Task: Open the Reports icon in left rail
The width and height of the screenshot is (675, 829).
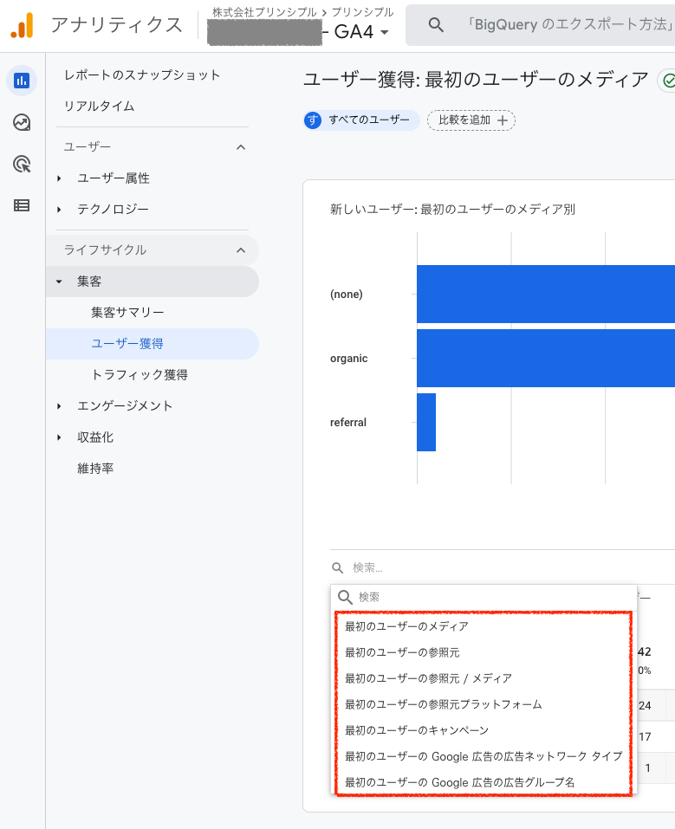Action: (22, 81)
